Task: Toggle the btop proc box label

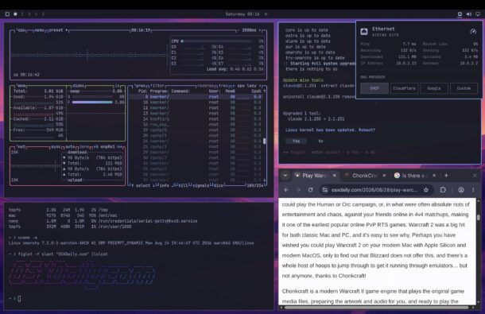Action: (x=141, y=85)
